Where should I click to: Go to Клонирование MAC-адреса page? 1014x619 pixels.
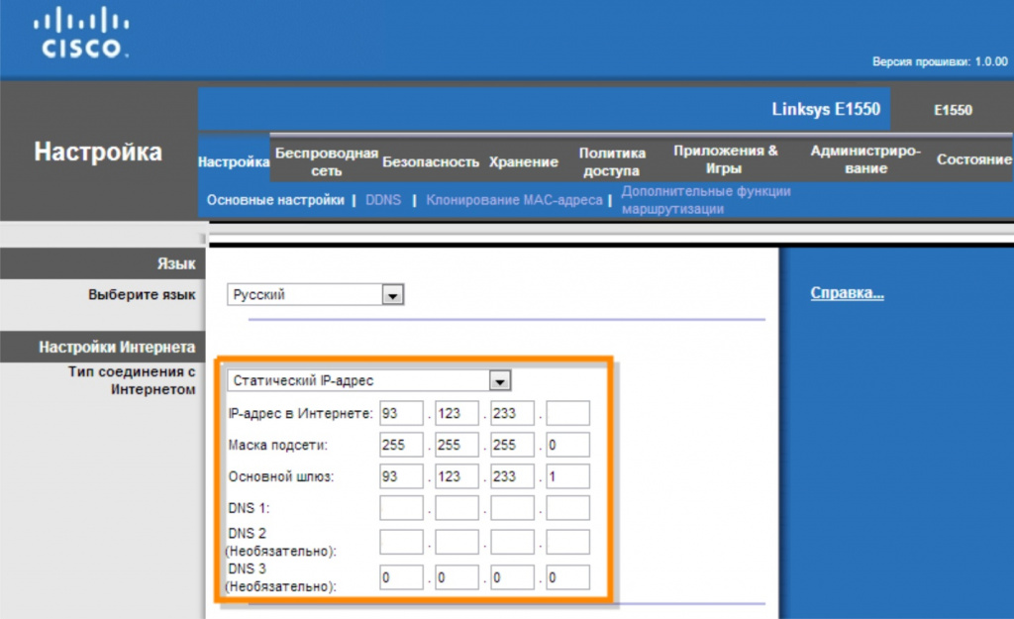pos(514,200)
